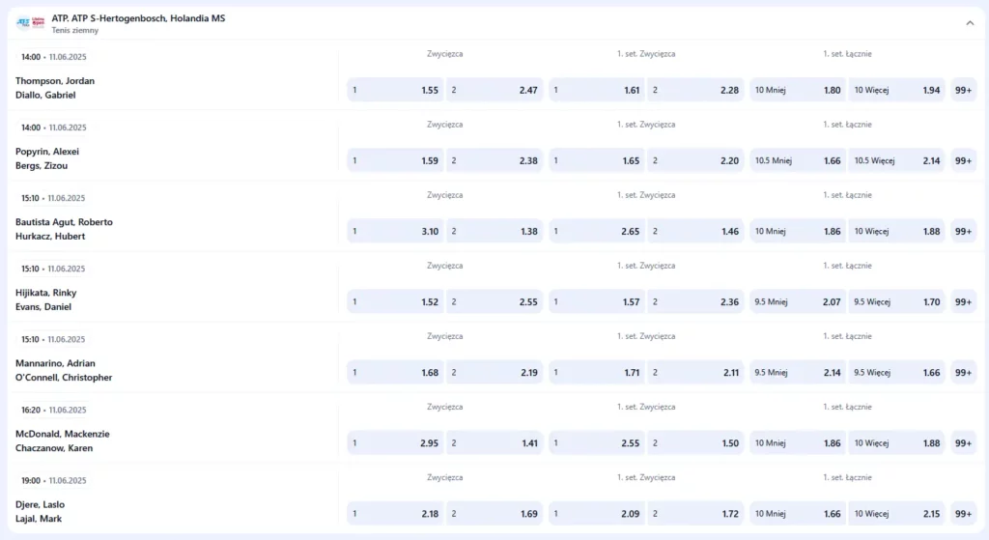989x540 pixels.
Task: Bet O'Connell first set at 2.11
Action: point(695,372)
